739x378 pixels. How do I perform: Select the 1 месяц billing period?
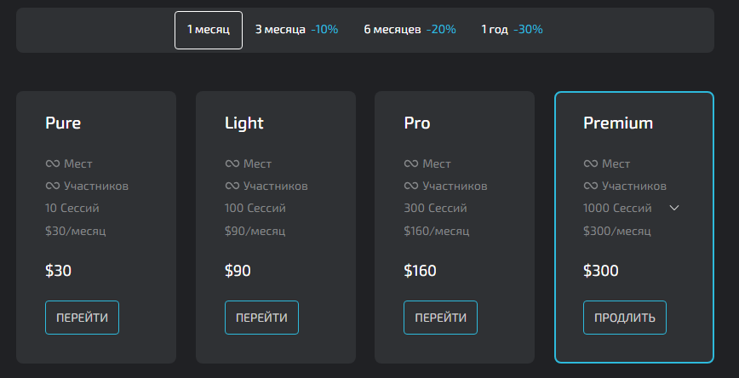[209, 30]
